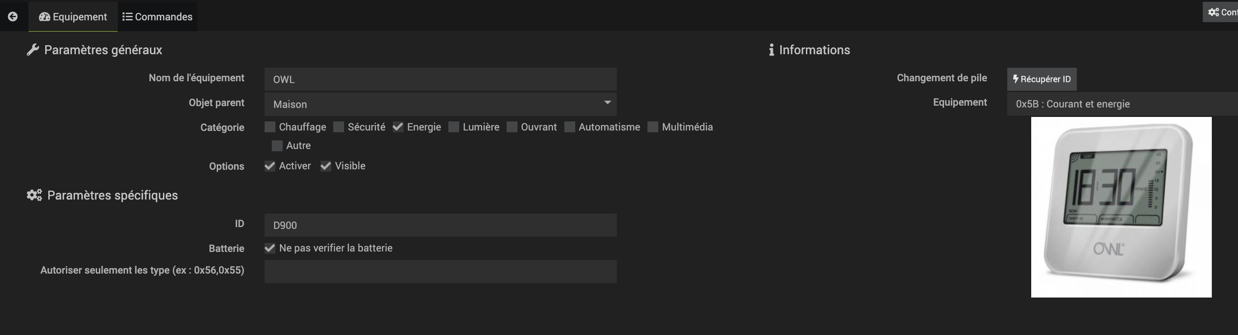Click the Objet parent label
The width and height of the screenshot is (1238, 335).
[216, 103]
